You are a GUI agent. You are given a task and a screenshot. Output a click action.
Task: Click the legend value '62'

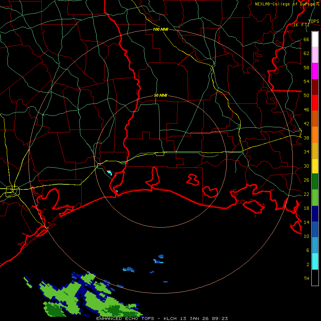306,53
